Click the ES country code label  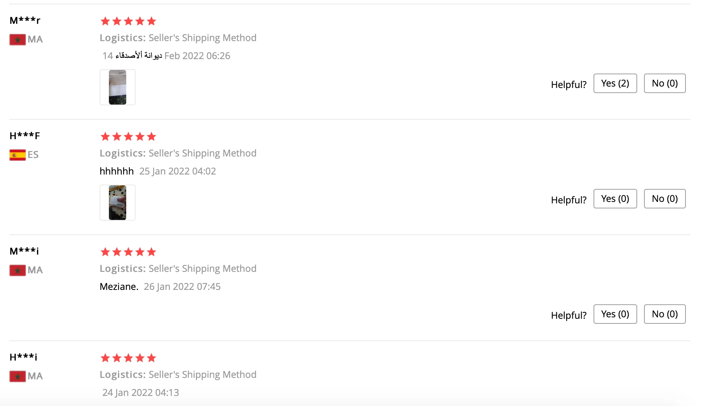point(33,155)
